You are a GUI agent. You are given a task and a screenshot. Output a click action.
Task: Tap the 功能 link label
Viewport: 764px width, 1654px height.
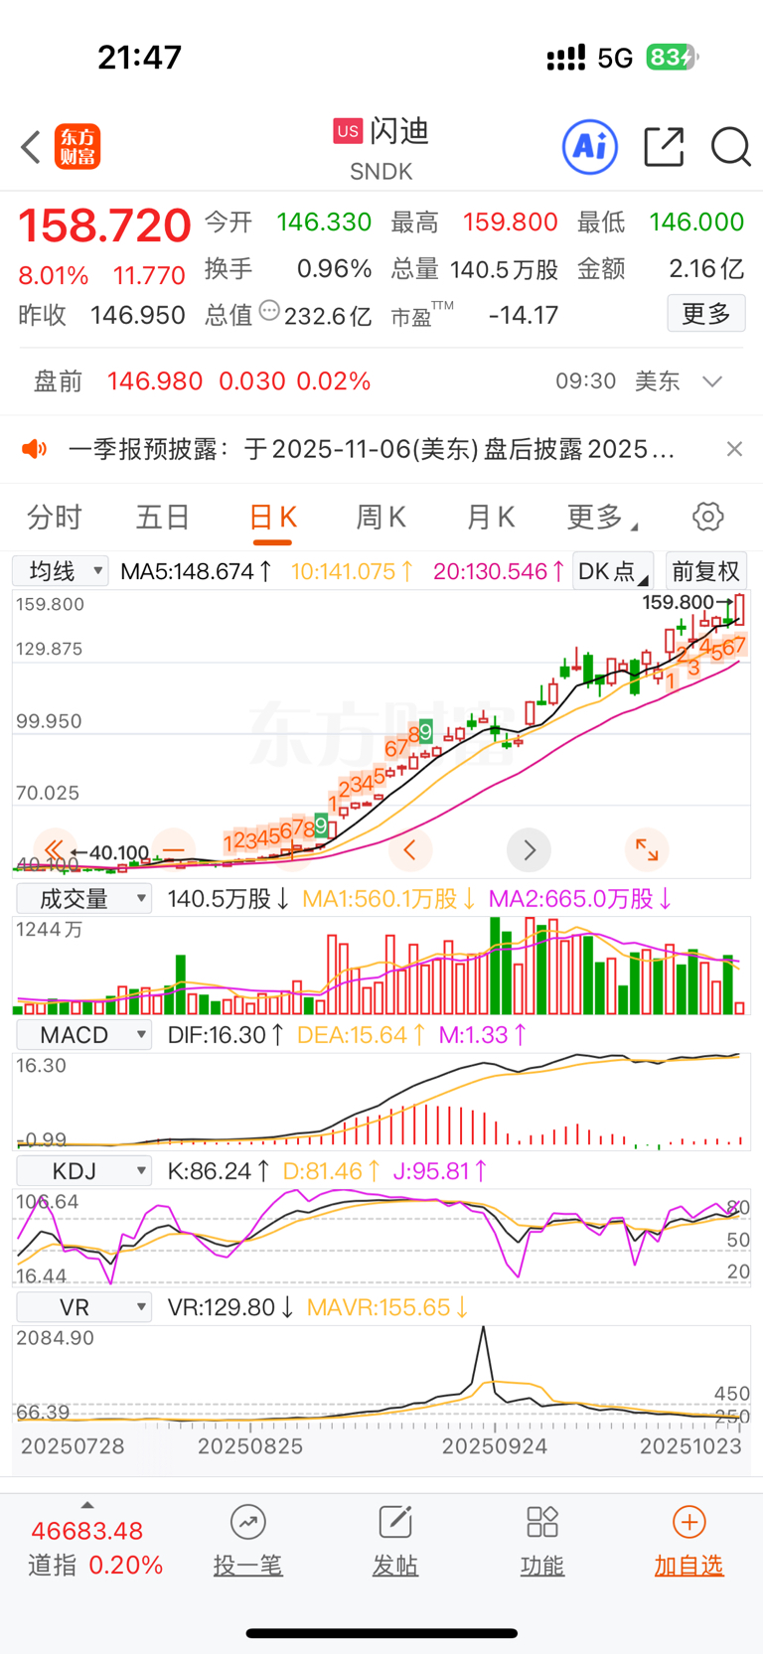pyautogui.click(x=542, y=1566)
